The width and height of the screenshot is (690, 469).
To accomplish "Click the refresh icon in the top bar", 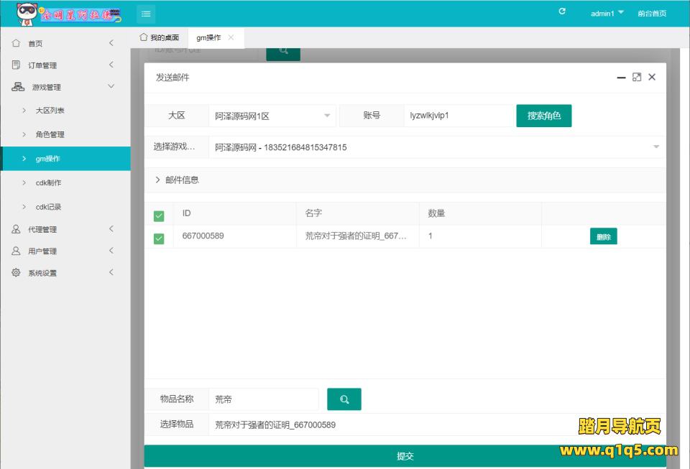I will [x=562, y=11].
